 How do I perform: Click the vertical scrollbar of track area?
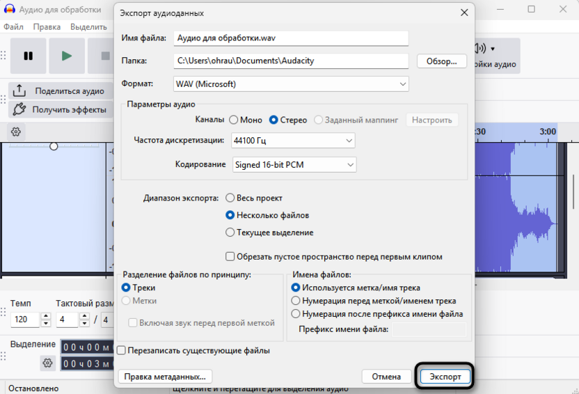coord(573,191)
